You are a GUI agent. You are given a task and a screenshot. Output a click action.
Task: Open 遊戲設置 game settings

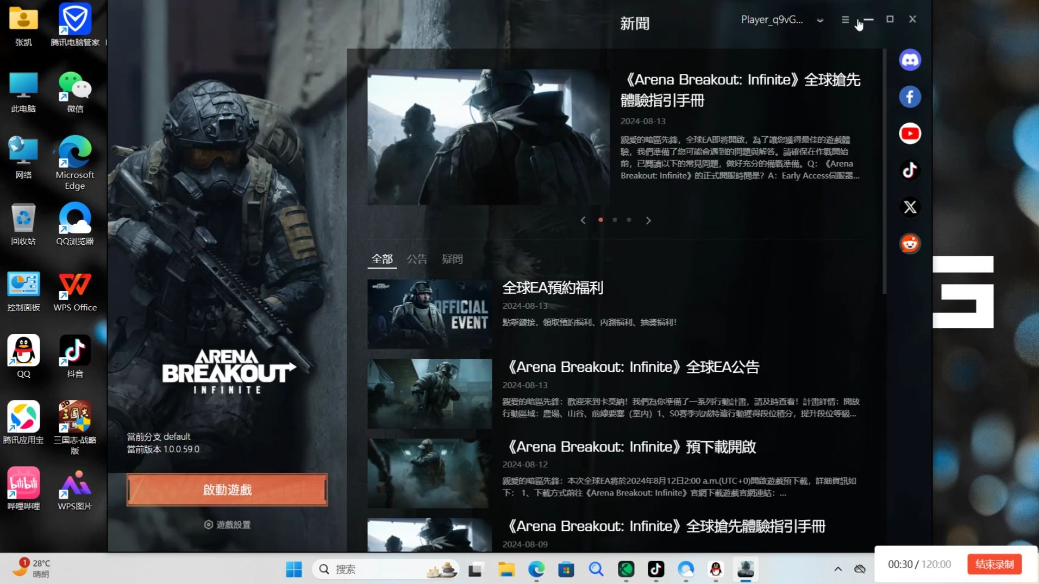point(227,524)
